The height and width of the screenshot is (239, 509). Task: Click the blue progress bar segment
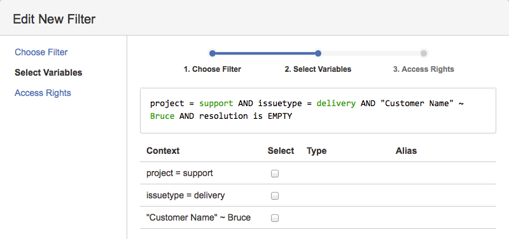(265, 53)
